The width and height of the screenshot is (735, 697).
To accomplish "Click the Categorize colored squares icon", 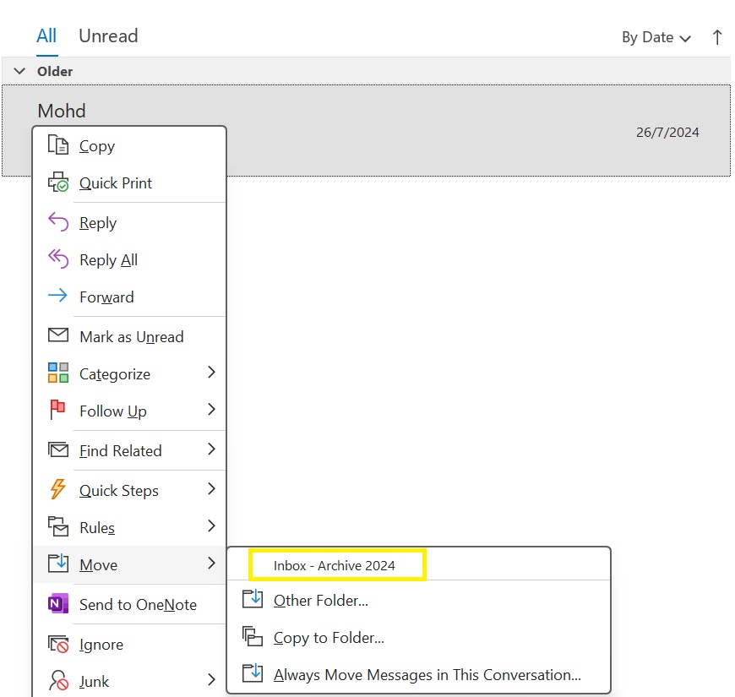I will click(x=58, y=373).
